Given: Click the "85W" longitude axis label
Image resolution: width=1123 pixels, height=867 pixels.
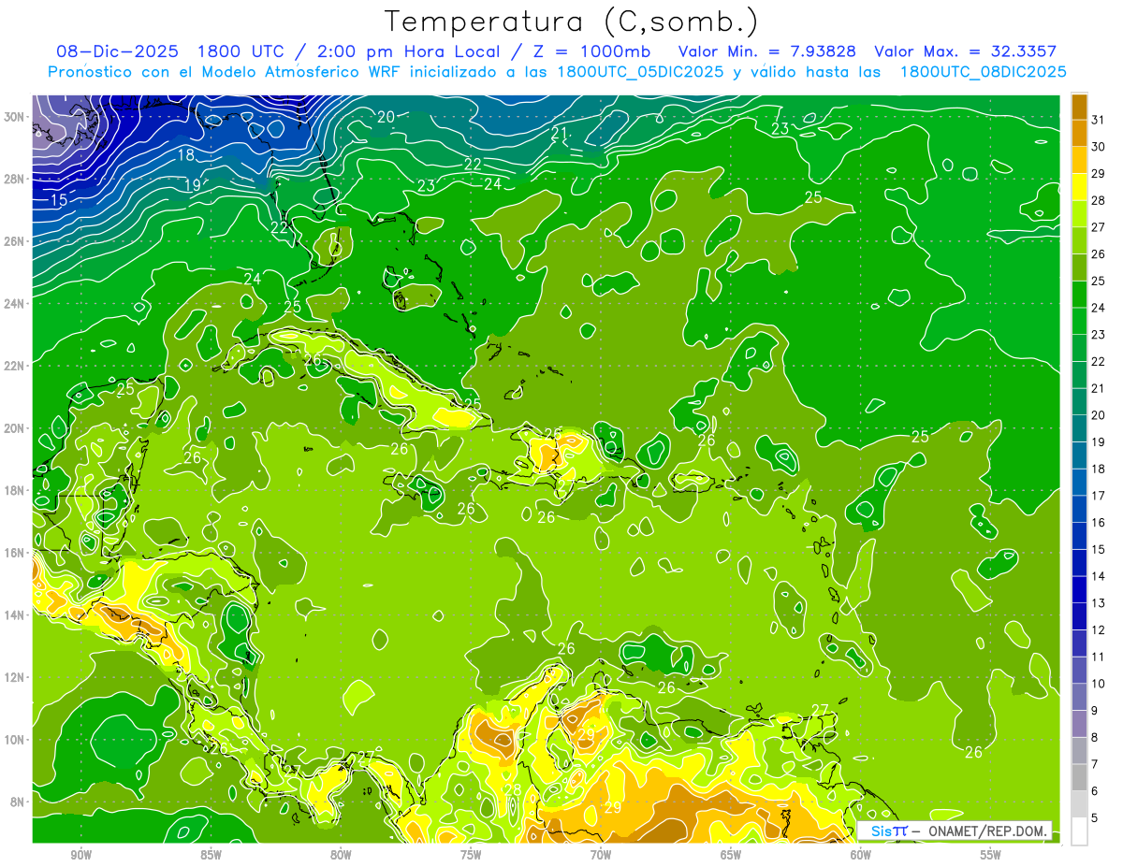Looking at the screenshot, I should click(211, 854).
